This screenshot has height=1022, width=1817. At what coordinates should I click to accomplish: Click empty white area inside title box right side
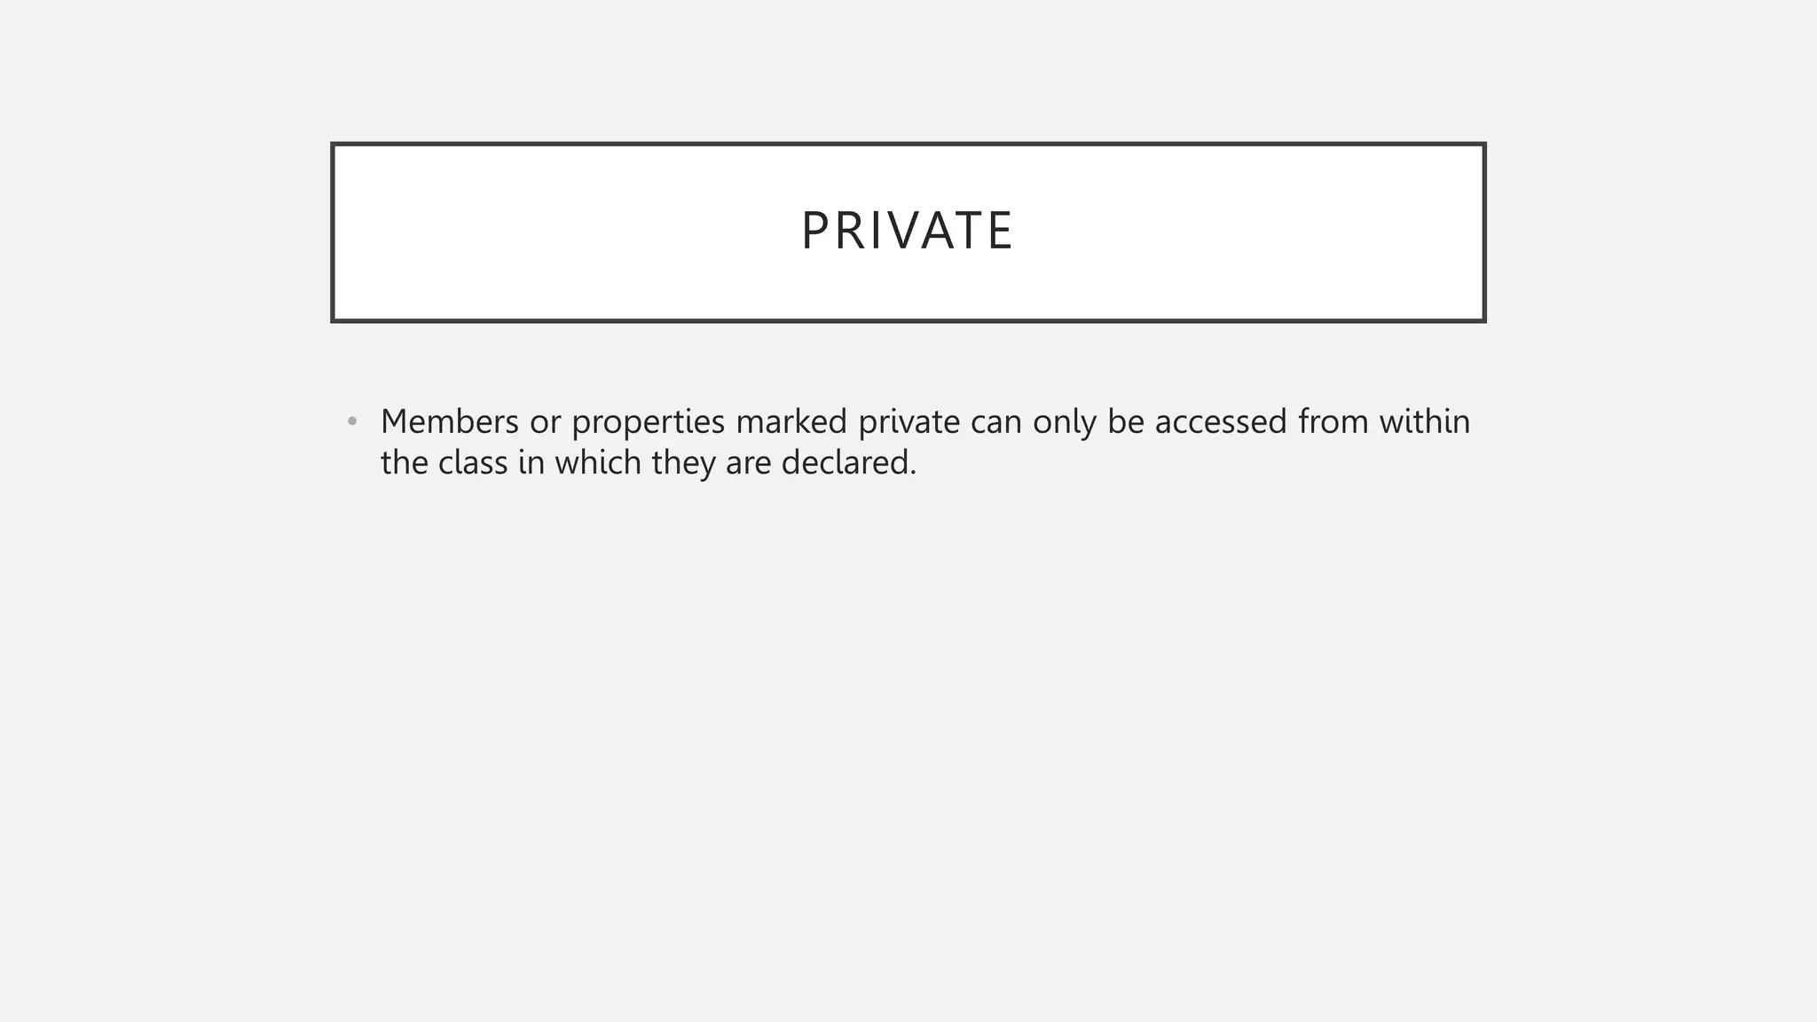pyautogui.click(x=1260, y=232)
